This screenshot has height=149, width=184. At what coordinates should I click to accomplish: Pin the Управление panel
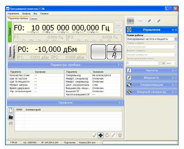(x=173, y=30)
